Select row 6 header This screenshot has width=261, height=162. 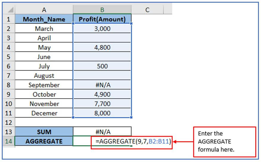coord(9,66)
